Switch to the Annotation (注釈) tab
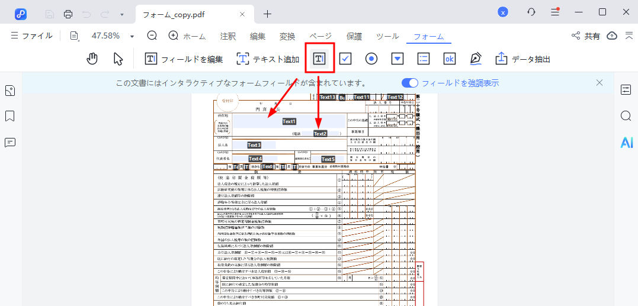 228,36
